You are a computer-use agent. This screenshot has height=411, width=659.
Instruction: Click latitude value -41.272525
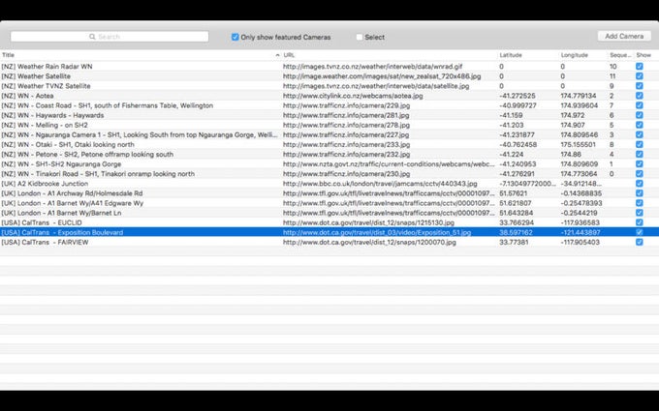click(x=517, y=96)
